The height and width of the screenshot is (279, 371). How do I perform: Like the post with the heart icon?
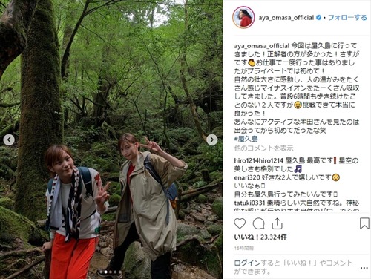pos(240,223)
